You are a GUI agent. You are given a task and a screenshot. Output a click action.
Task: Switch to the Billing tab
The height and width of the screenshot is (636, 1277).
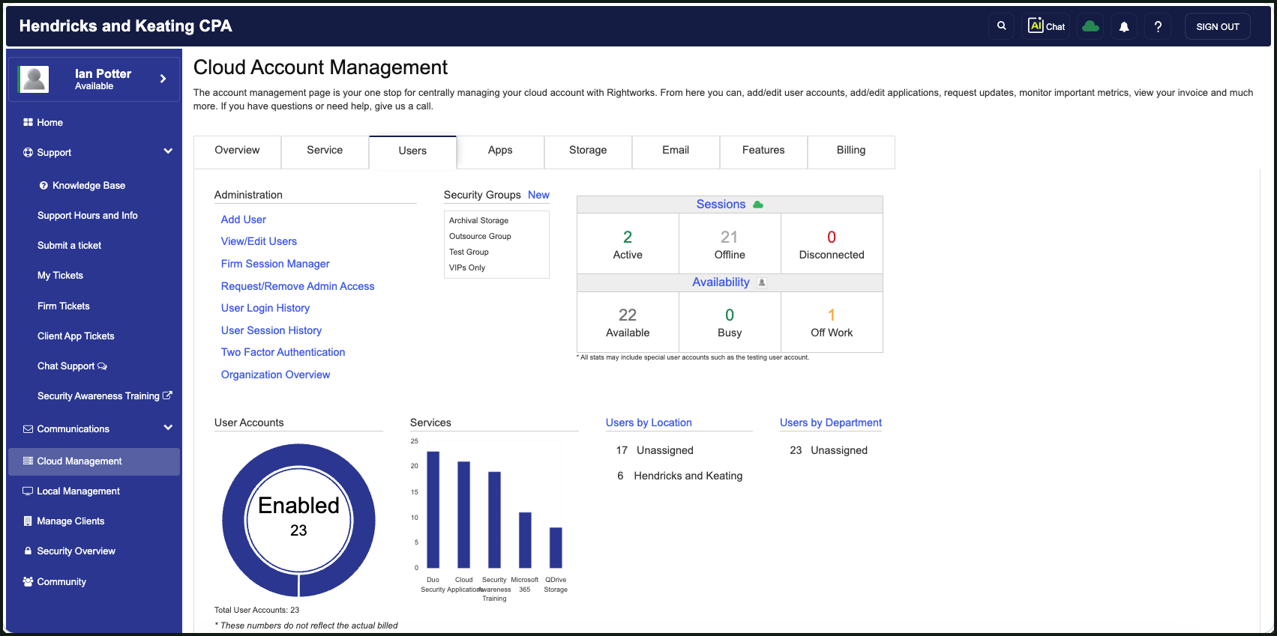click(x=851, y=150)
